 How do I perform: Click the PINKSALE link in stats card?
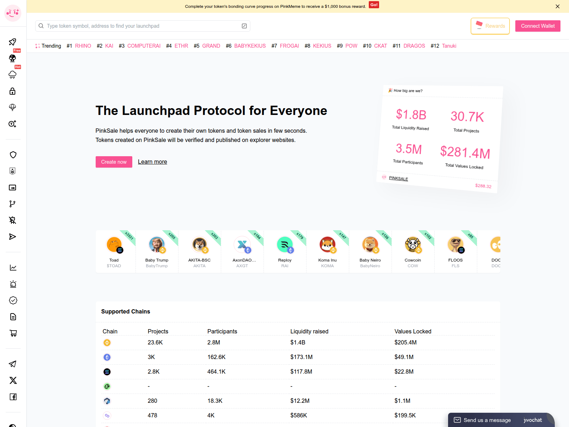398,178
